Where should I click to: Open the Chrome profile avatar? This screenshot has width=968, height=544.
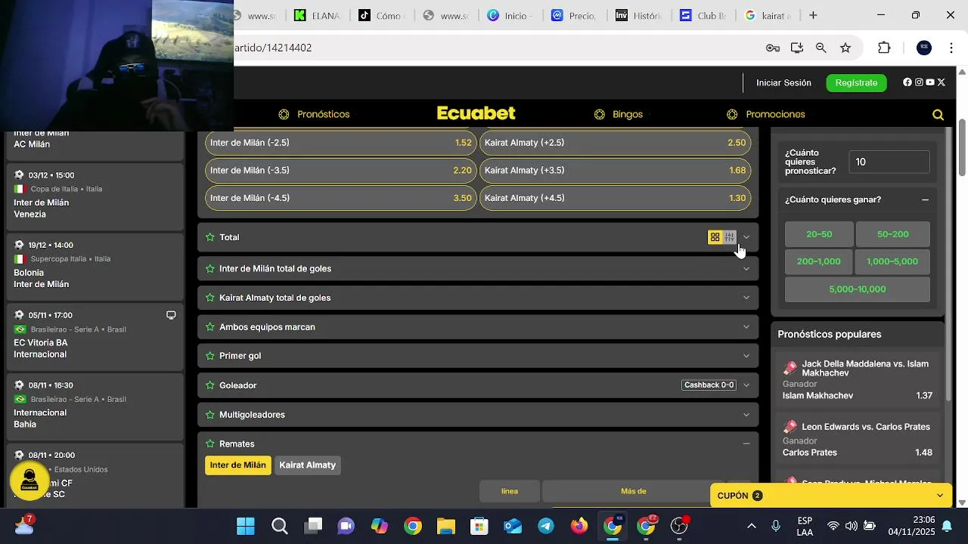924,48
